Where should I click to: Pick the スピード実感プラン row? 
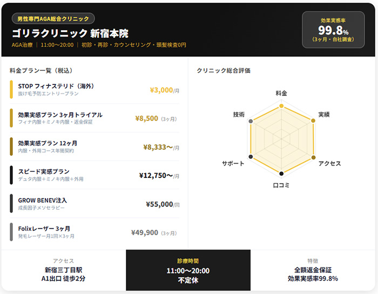(x=94, y=175)
